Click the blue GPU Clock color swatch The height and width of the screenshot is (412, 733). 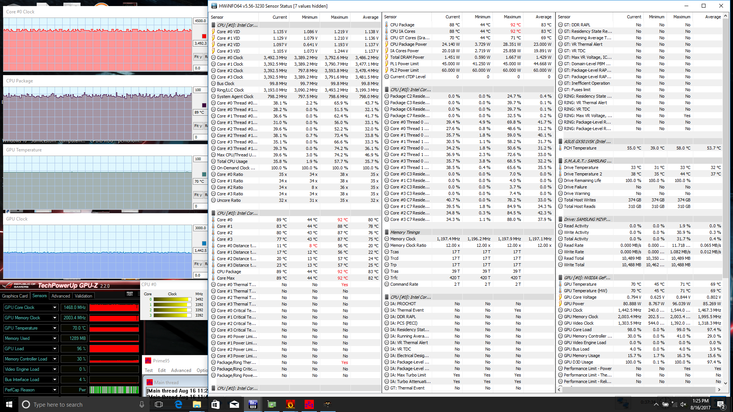coord(204,243)
